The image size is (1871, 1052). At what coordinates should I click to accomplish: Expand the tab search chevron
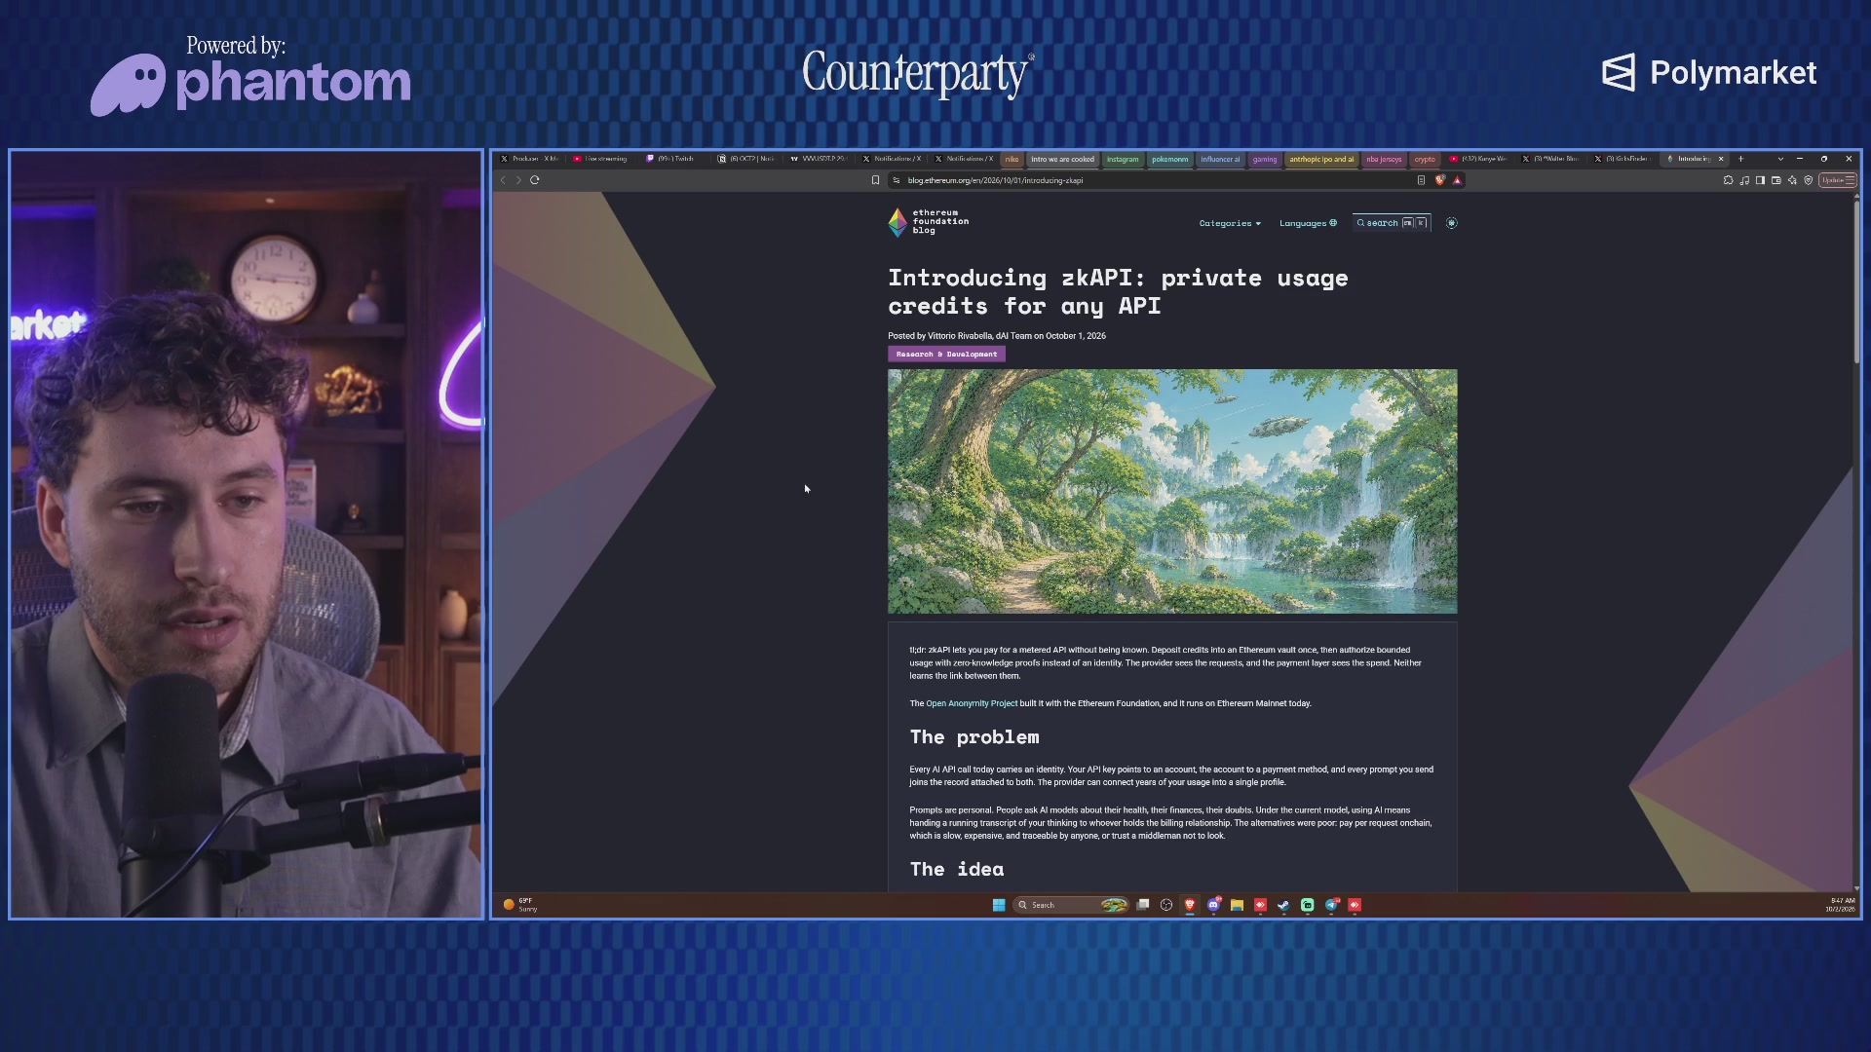tap(1780, 159)
